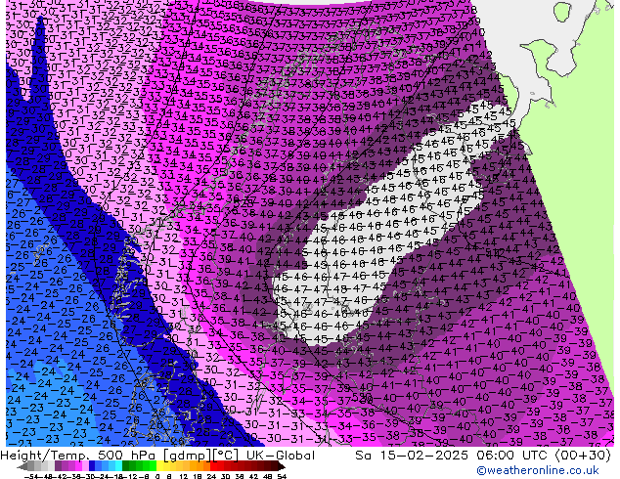The image size is (620, 479).
Task: Click the 'Height/Temp. 500 hPa' chart title
Action: (x=80, y=456)
